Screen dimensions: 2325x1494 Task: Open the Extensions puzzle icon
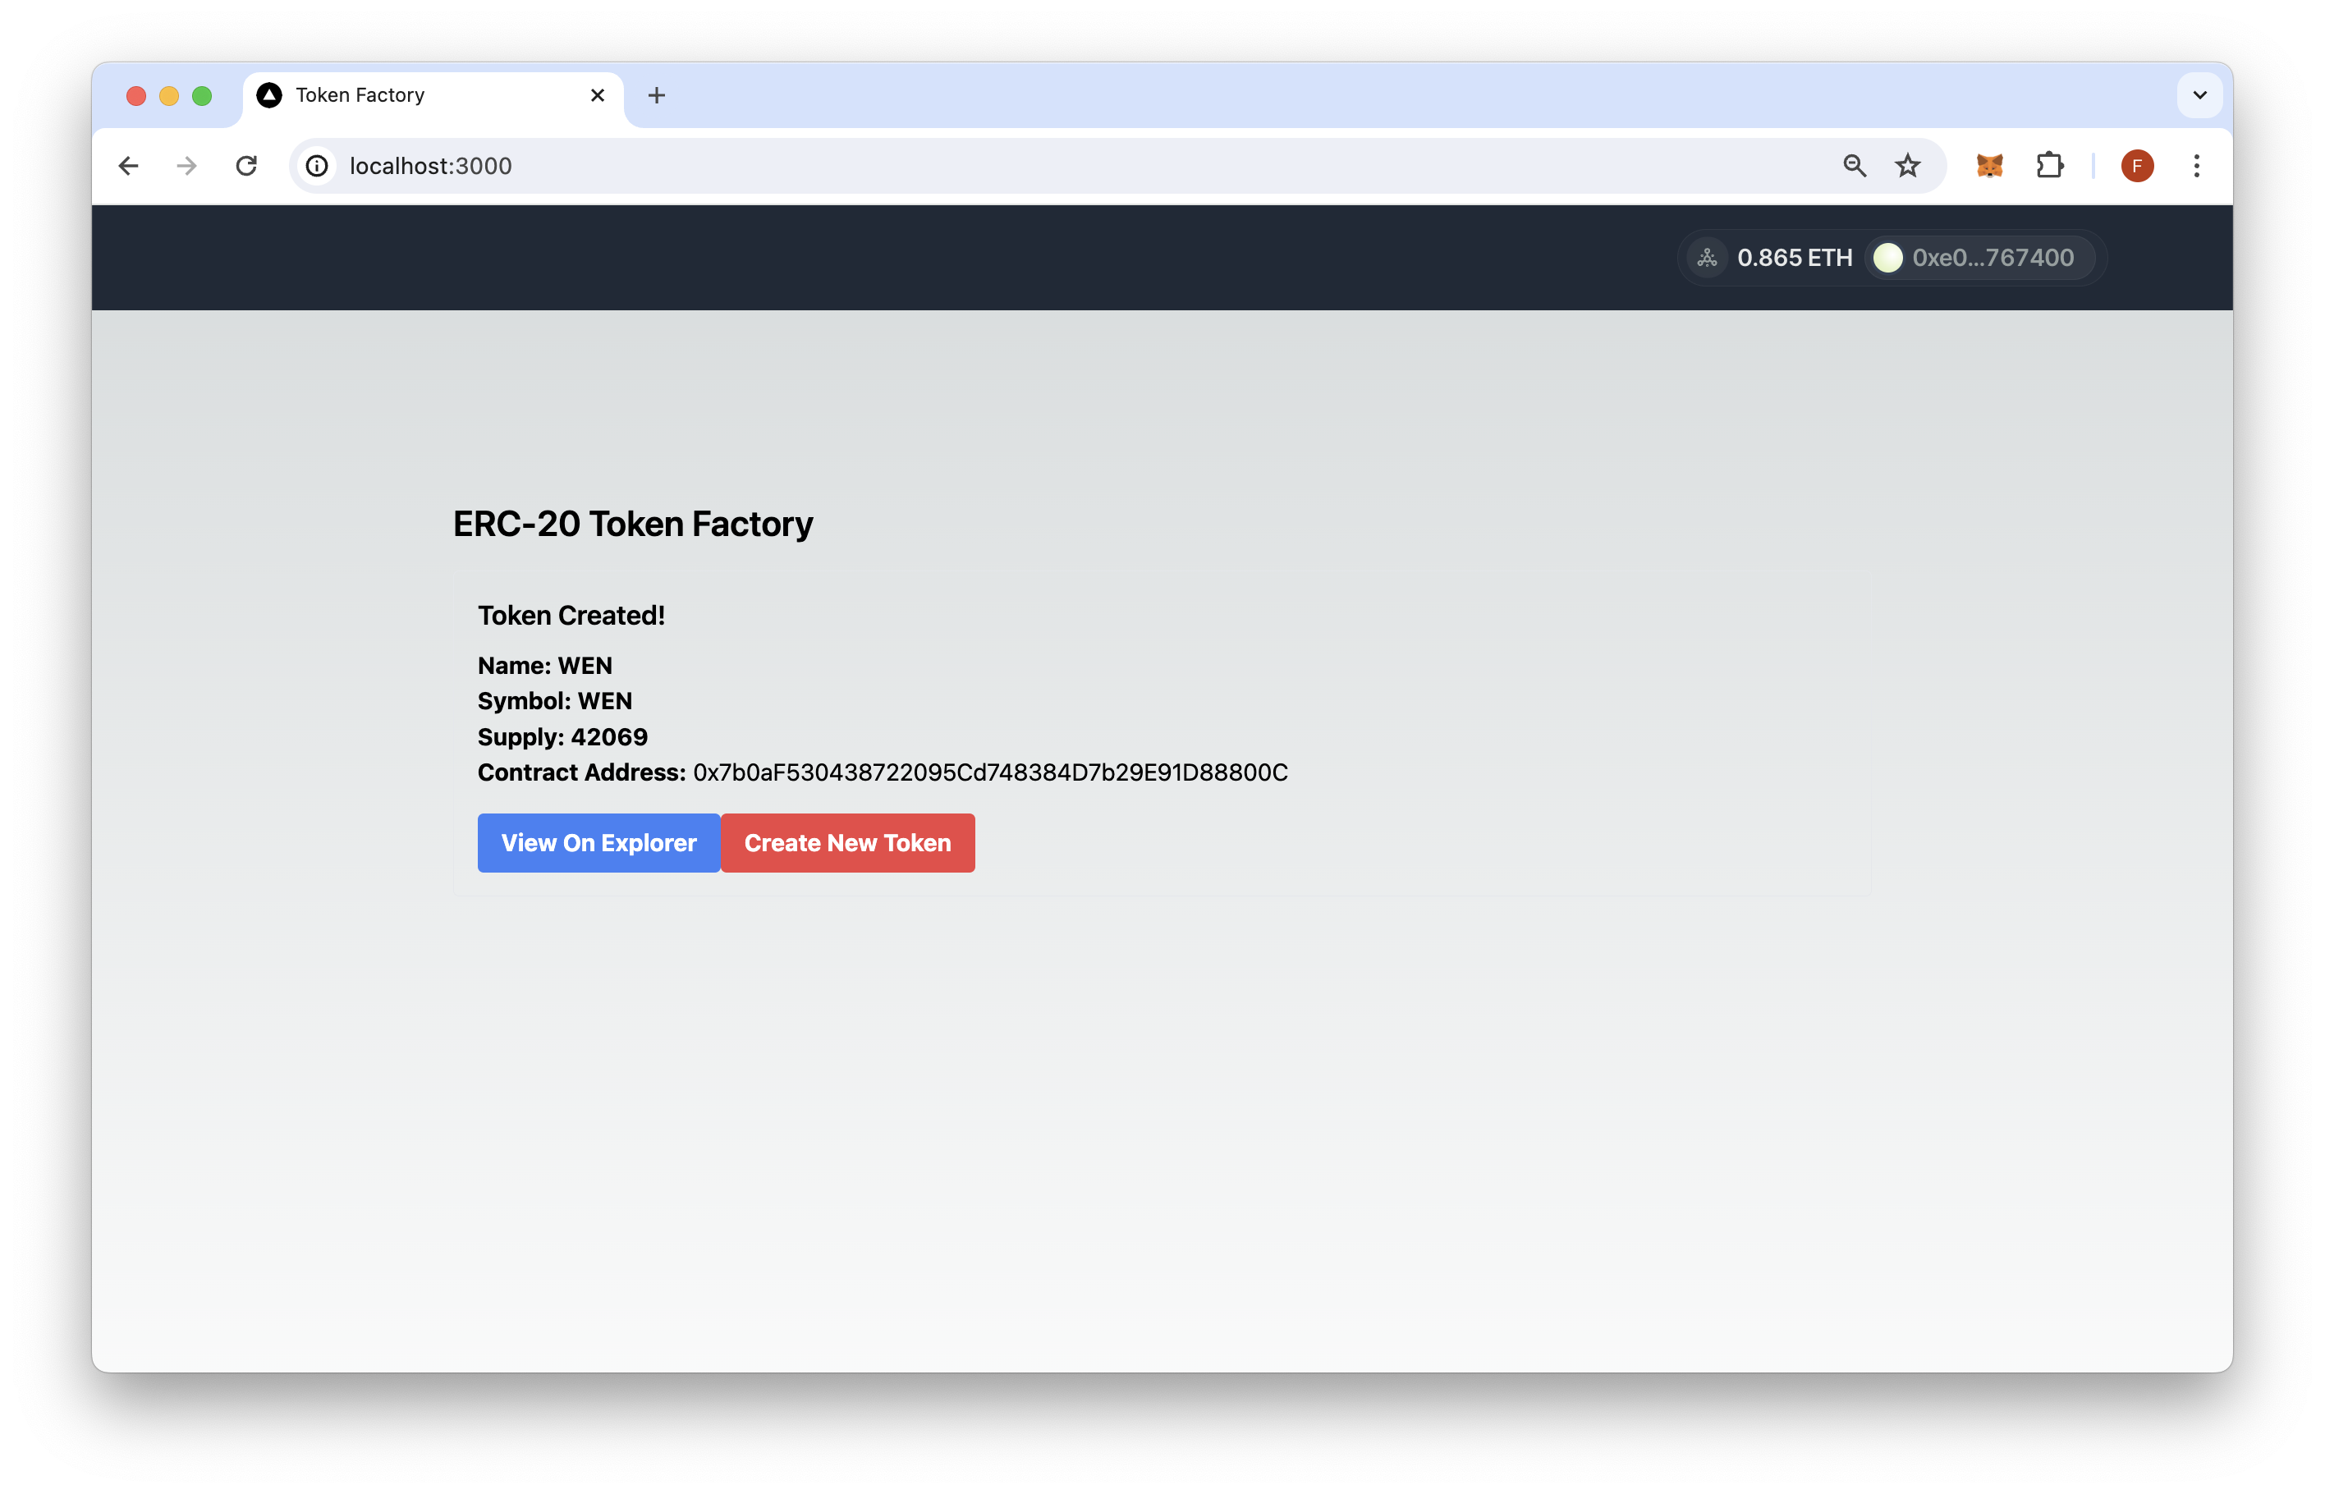pos(2048,166)
